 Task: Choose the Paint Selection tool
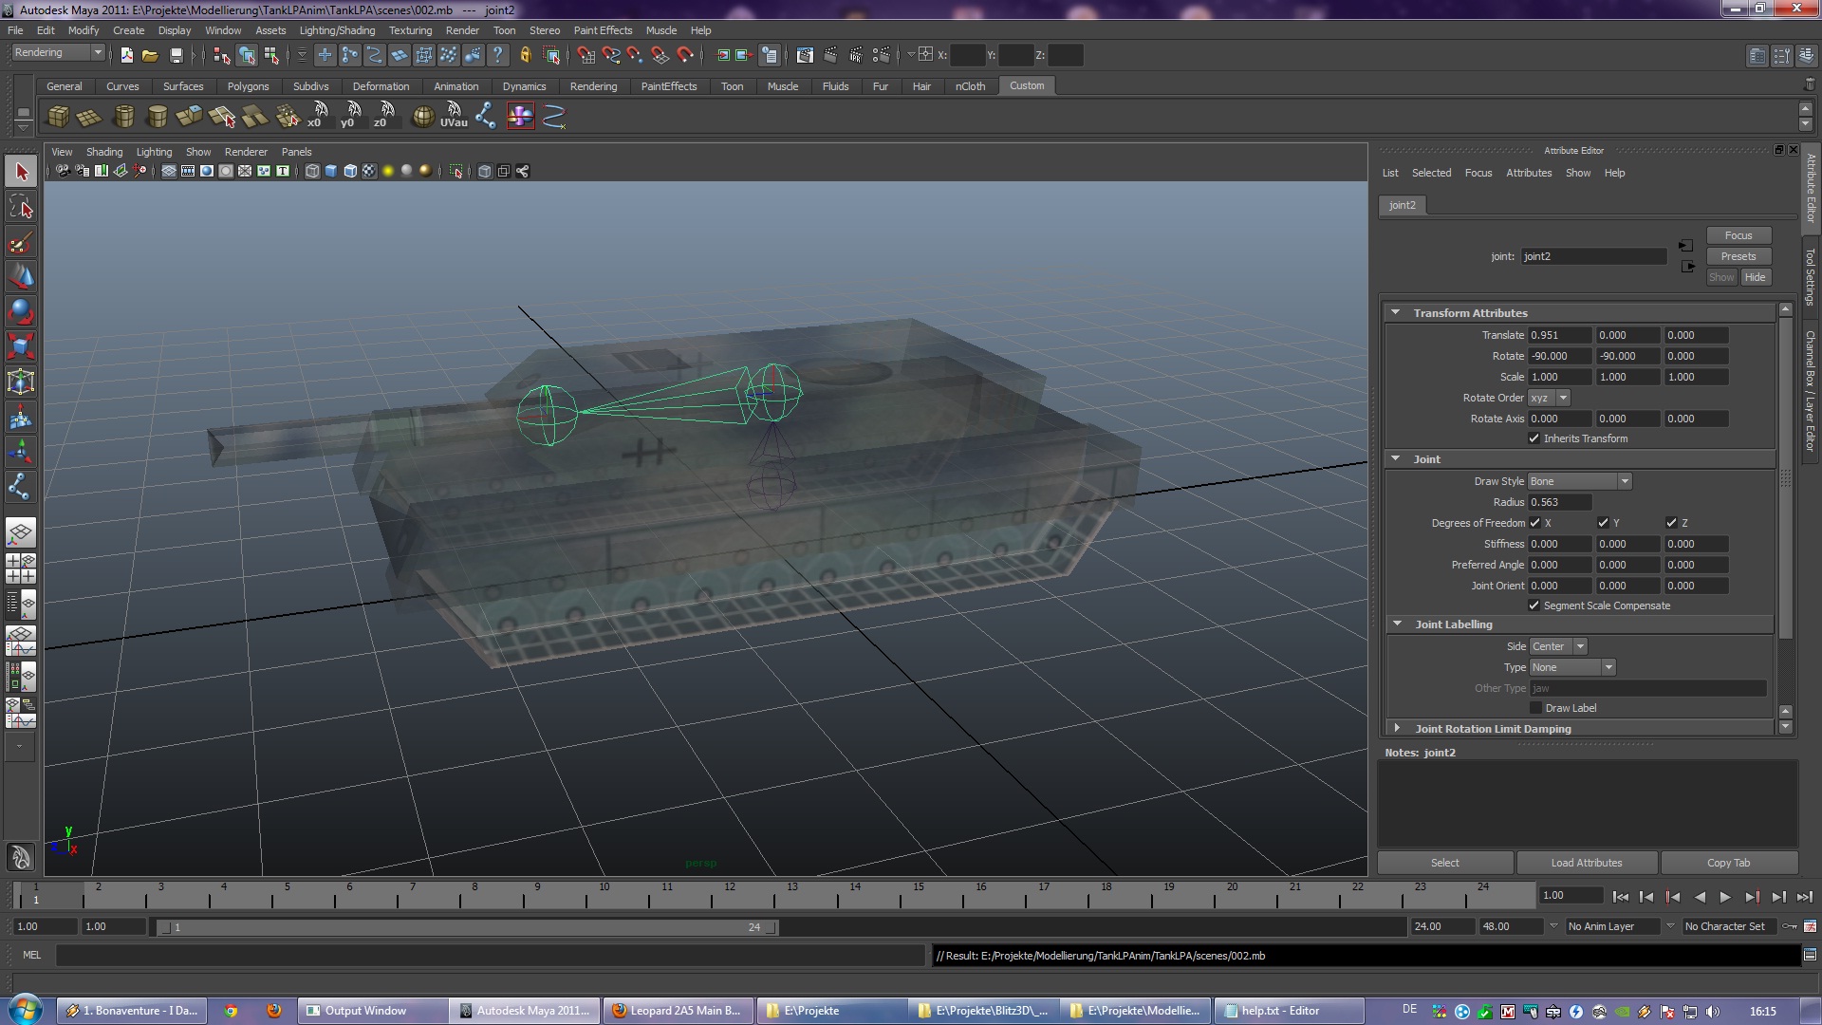(21, 242)
